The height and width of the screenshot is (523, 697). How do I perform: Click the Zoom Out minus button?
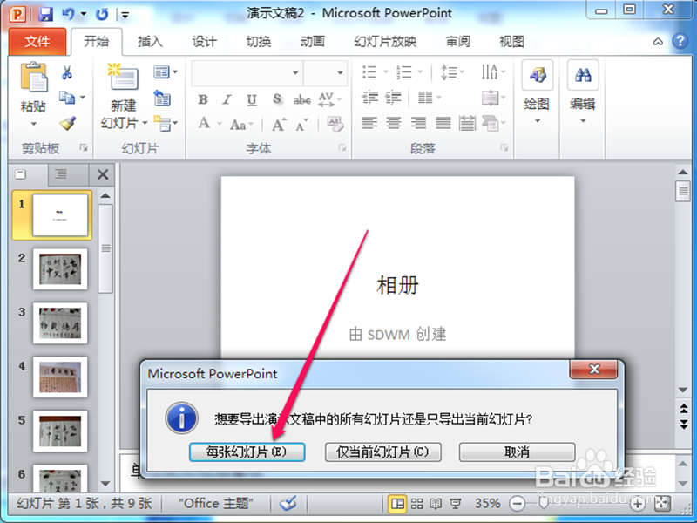pos(517,504)
